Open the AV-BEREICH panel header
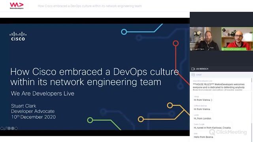Viewport: 253px width, 142px height. point(221,69)
